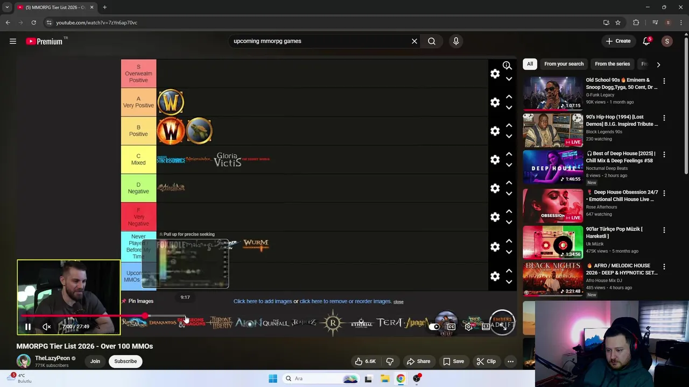Viewport: 689px width, 387px height.
Task: Open File Explorer from taskbar
Action: tap(384, 378)
